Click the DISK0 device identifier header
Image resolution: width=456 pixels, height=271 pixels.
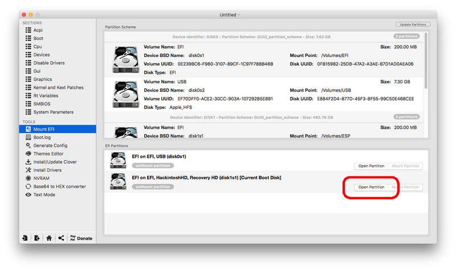(x=251, y=37)
